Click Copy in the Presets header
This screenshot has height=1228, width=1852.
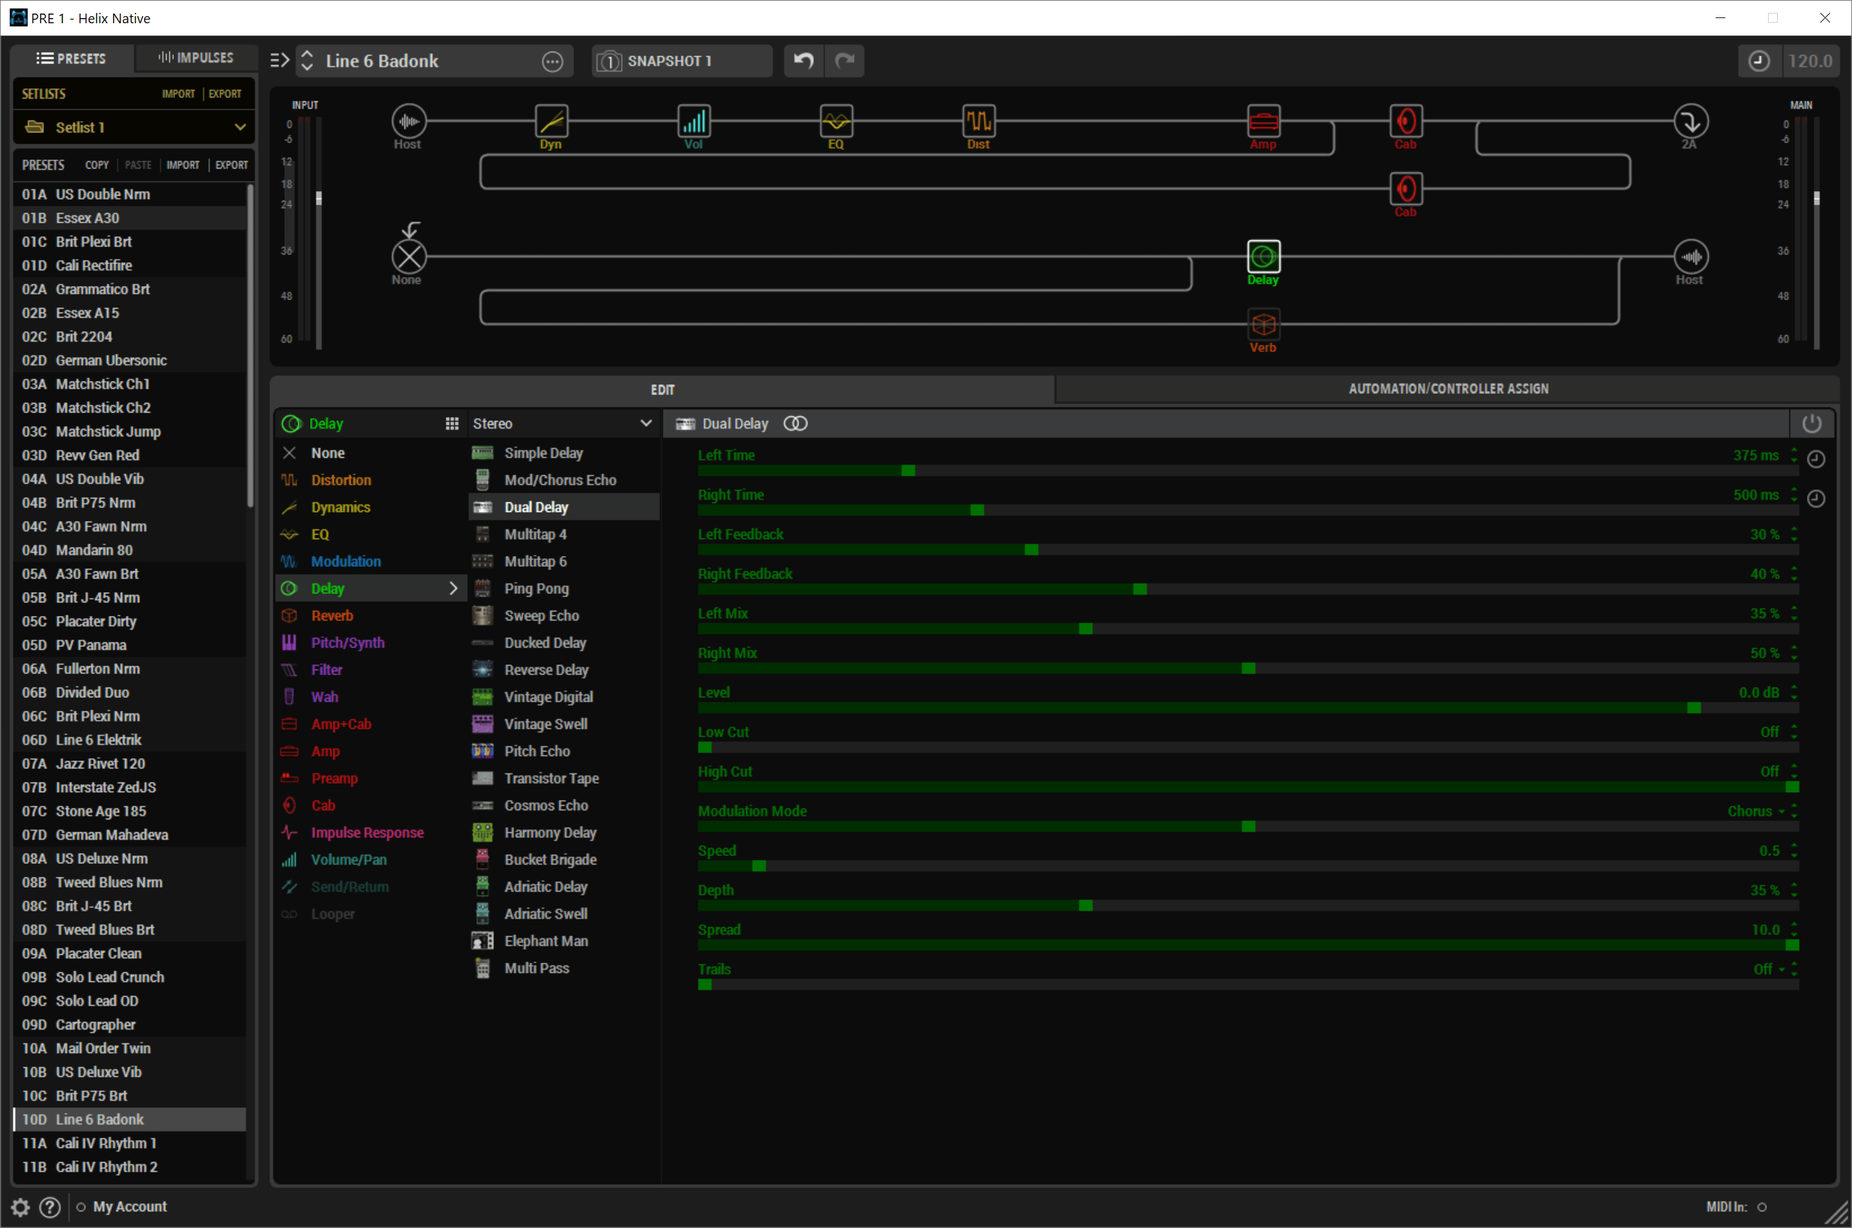tap(97, 165)
